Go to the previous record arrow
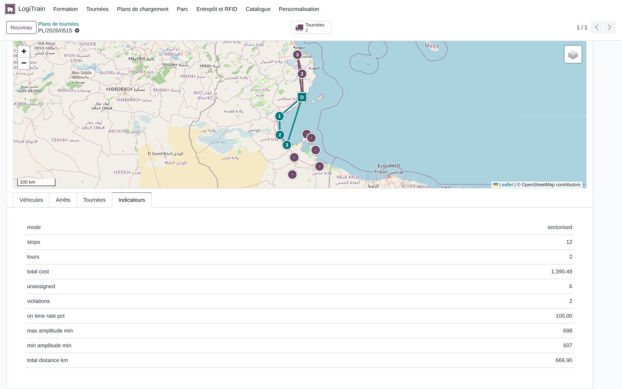The height and width of the screenshot is (389, 622). pos(597,27)
